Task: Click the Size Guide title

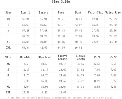Action: tap(61, 2)
